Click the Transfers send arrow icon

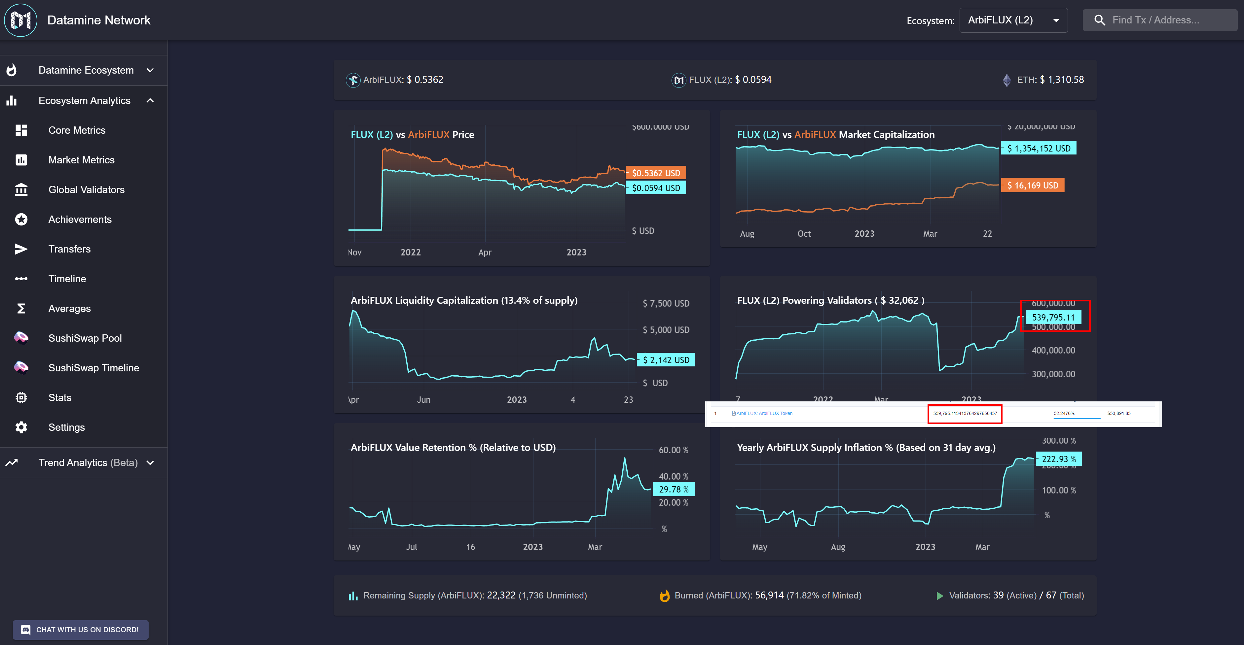click(x=21, y=249)
